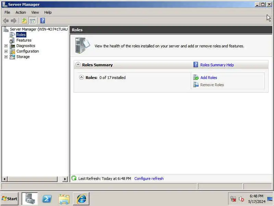The height and width of the screenshot is (206, 274).
Task: Open Help from the toolbar question-mark icon
Action: (42, 21)
